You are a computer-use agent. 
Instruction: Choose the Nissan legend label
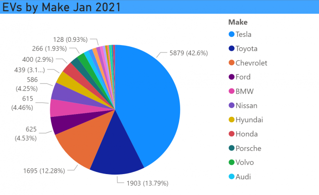click(x=247, y=105)
